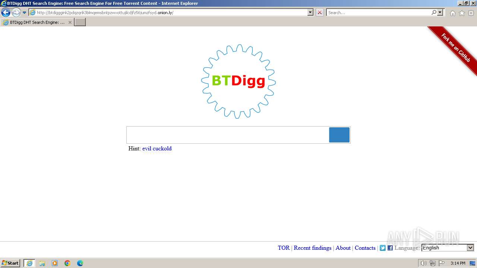Open Favorites star icon
This screenshot has width=477, height=268.
pyautogui.click(x=462, y=13)
